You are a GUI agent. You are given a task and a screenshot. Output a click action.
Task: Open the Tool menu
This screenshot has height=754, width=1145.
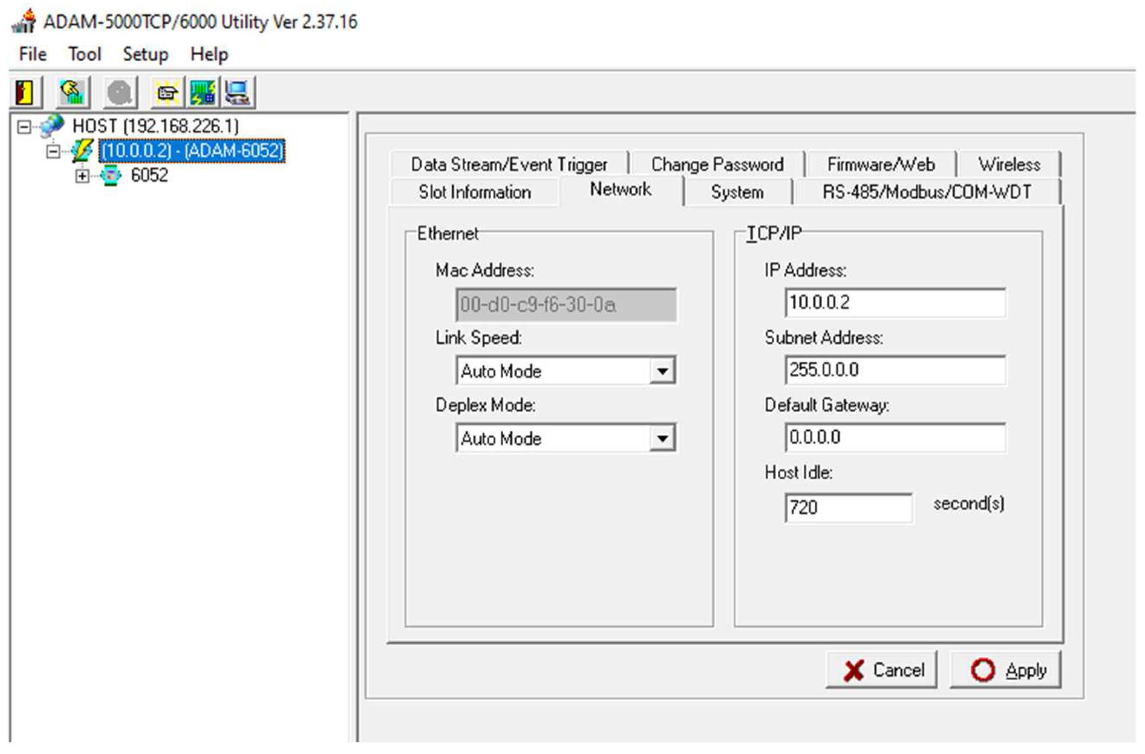[85, 54]
